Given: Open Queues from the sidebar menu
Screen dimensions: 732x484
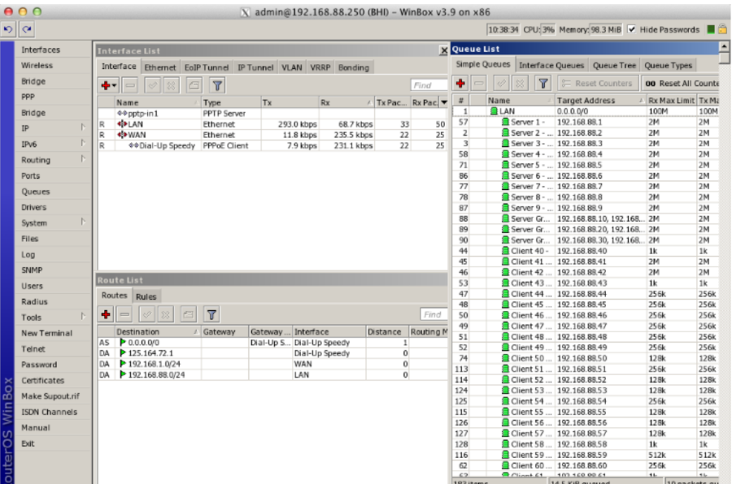Looking at the screenshot, I should pyautogui.click(x=36, y=192).
